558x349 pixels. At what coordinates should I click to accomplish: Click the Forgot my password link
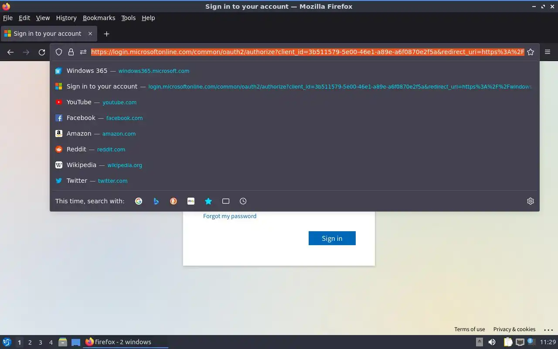tap(230, 216)
